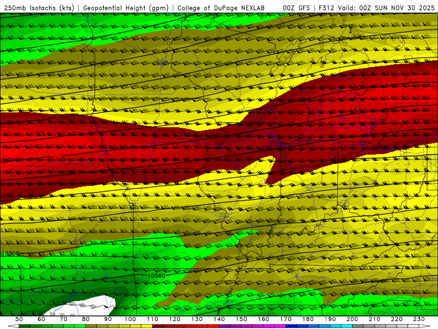Select the '60' value on the color scale
Screen dimensions: 438x329
[41, 319]
